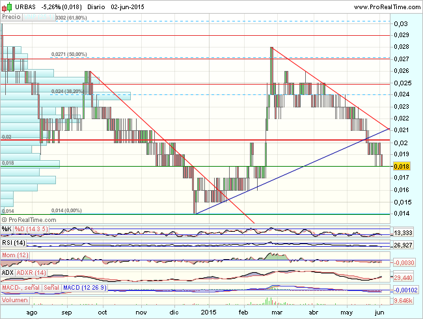Open the www.ProRealTime.com link
Viewport: 423px width, 319px height.
tap(377, 5)
